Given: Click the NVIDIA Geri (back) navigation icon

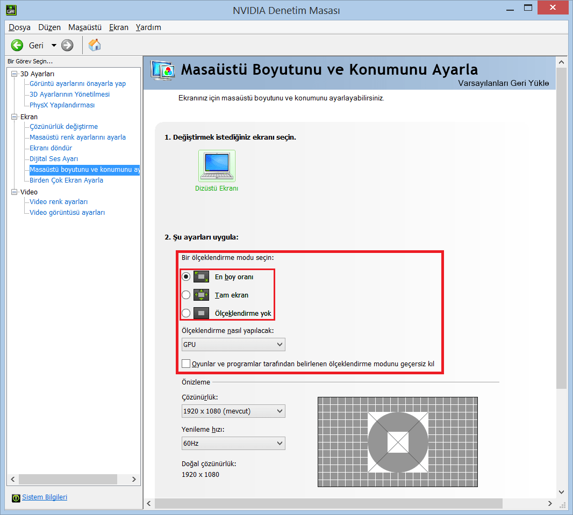Looking at the screenshot, I should [x=17, y=45].
